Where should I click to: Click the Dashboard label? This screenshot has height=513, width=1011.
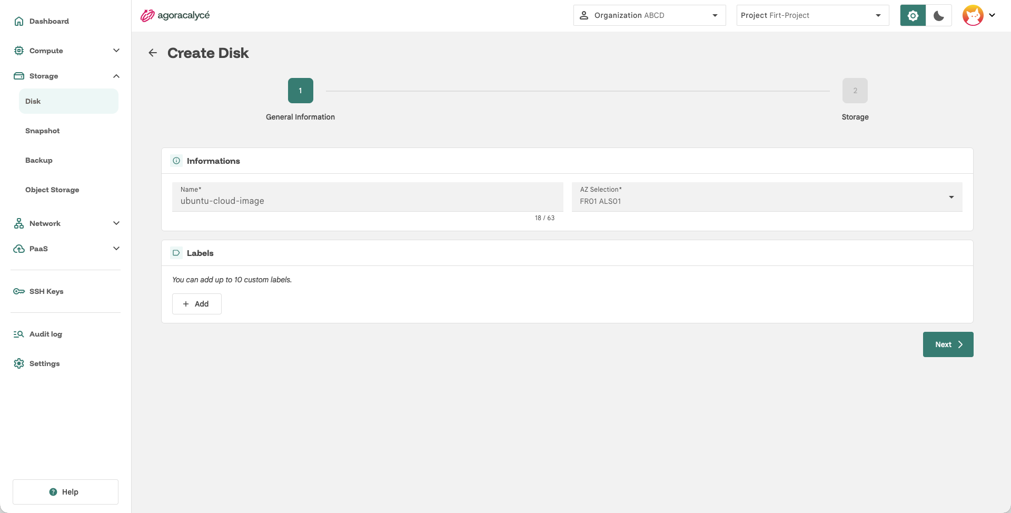(49, 21)
